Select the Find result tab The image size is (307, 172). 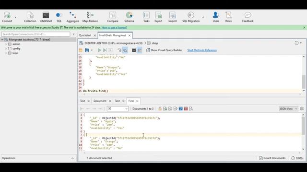pyautogui.click(x=131, y=101)
